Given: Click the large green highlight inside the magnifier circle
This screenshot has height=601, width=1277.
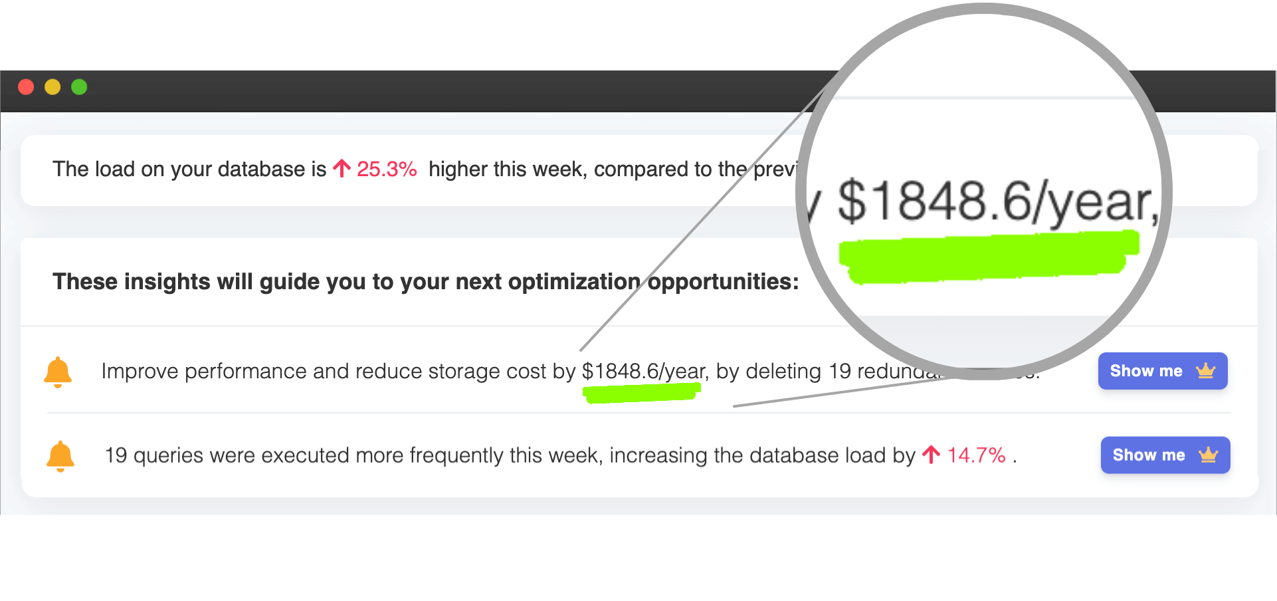Looking at the screenshot, I should click(988, 257).
